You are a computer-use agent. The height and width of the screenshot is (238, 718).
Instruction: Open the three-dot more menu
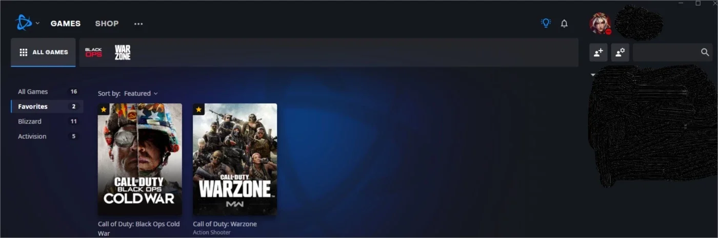(138, 24)
